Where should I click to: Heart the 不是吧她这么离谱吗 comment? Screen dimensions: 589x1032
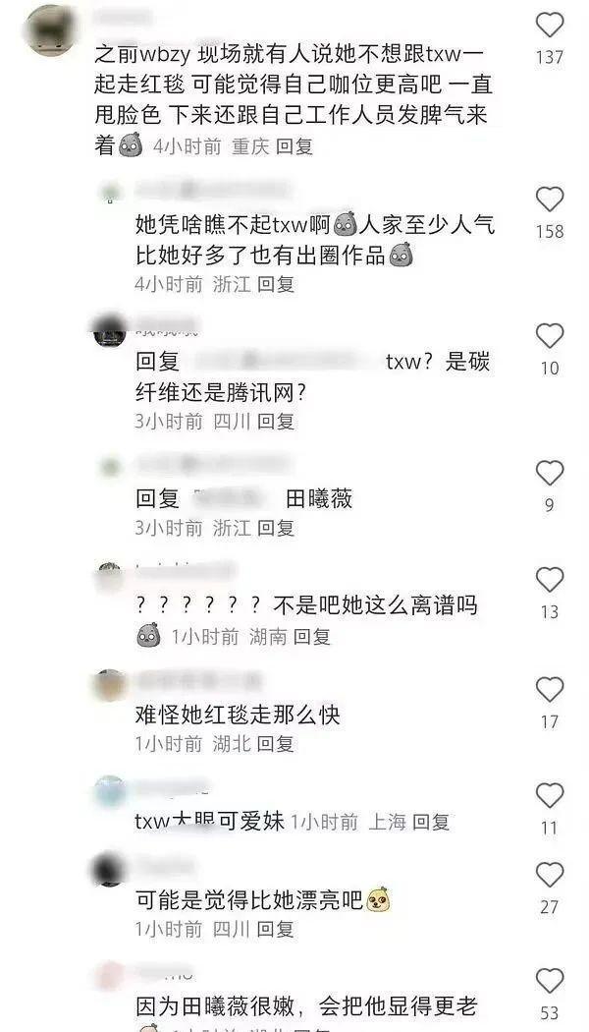pos(550,580)
